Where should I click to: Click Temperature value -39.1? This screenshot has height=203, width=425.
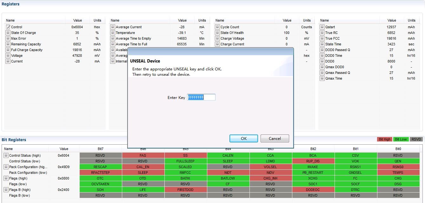pos(182,33)
